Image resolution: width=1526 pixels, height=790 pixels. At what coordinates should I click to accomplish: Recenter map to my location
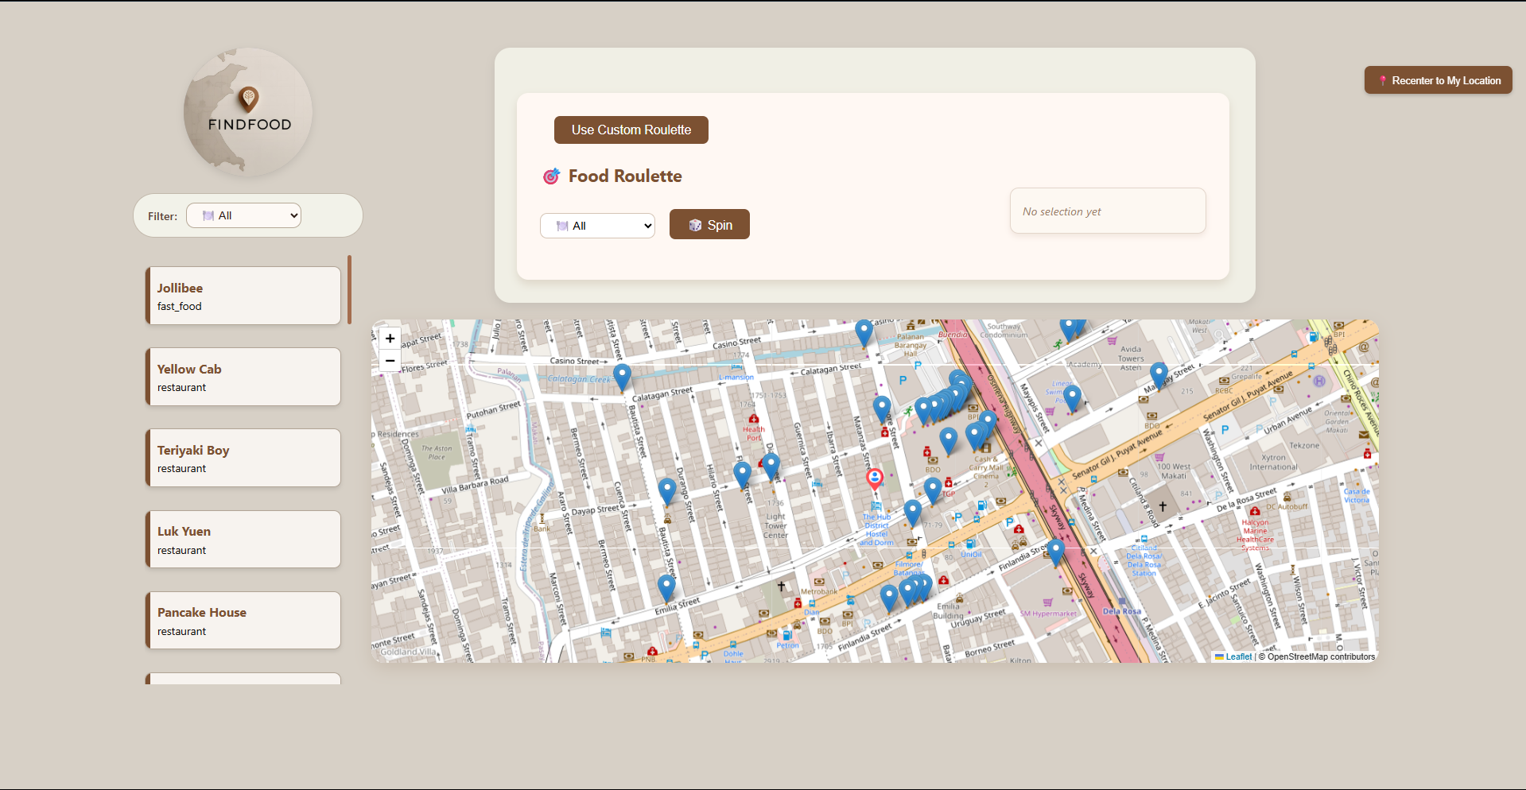(x=1439, y=80)
